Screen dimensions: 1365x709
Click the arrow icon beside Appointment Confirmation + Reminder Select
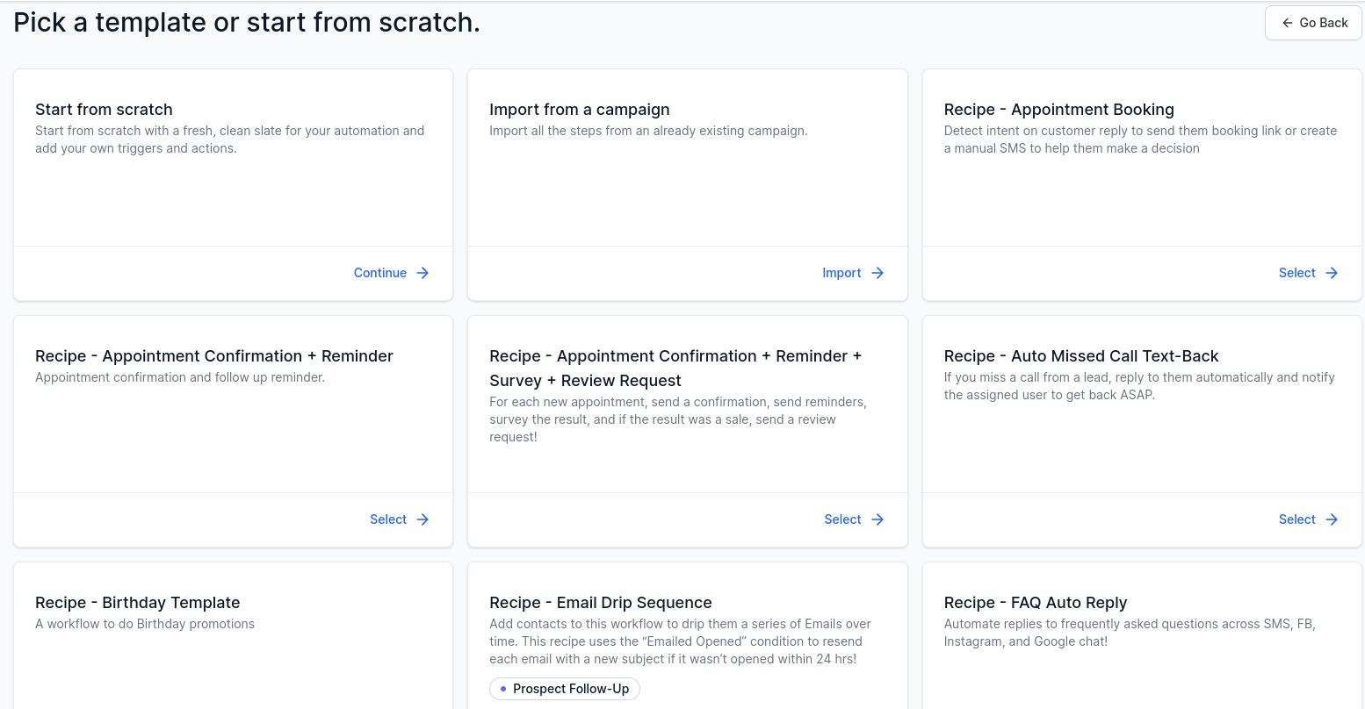(422, 519)
